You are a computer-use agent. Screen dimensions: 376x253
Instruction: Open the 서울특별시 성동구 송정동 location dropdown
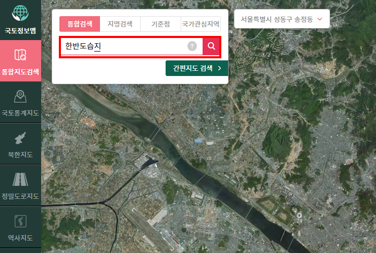coord(282,19)
